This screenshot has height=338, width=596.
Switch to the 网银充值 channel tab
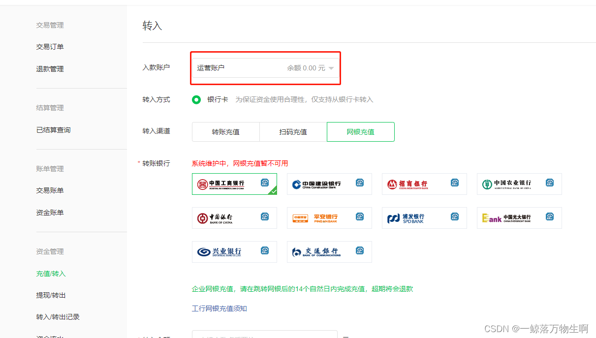pyautogui.click(x=361, y=132)
